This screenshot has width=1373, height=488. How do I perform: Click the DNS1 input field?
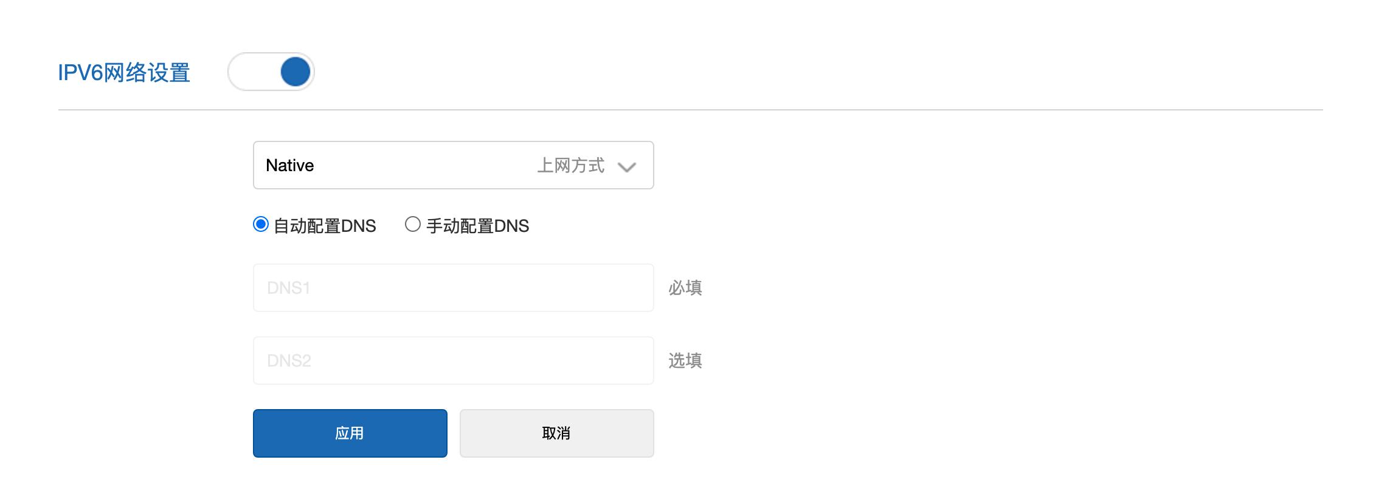[453, 287]
